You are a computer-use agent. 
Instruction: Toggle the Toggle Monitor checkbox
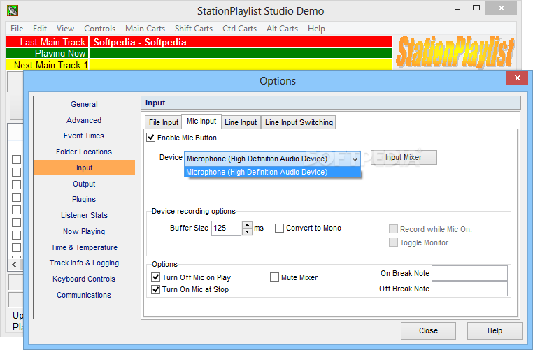[x=393, y=242]
